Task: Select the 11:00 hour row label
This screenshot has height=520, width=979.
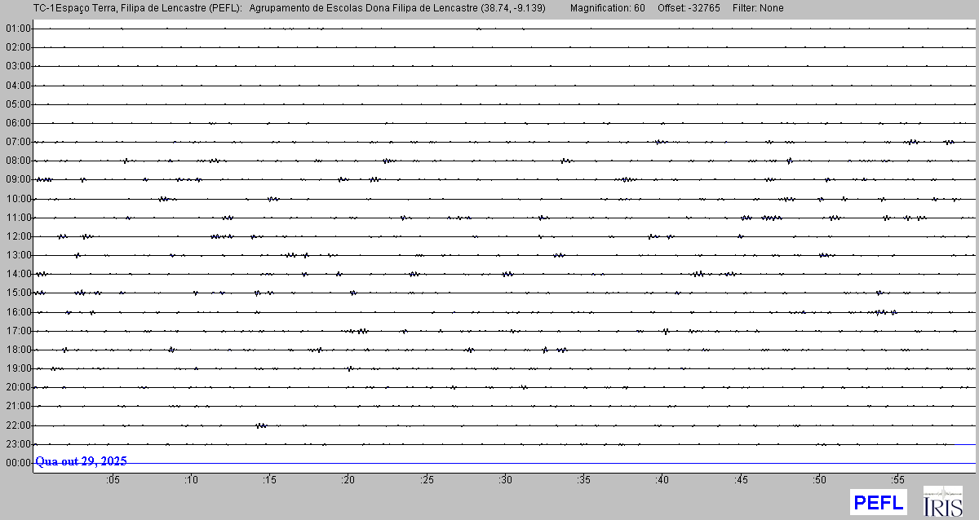Action: 18,218
